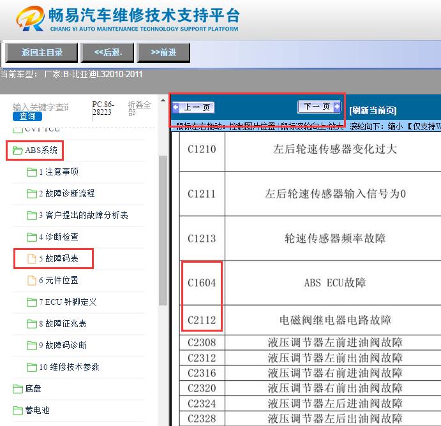Viewport: 441px width, 426px height.
Task: Go to next page with 下一页
Action: click(x=319, y=106)
